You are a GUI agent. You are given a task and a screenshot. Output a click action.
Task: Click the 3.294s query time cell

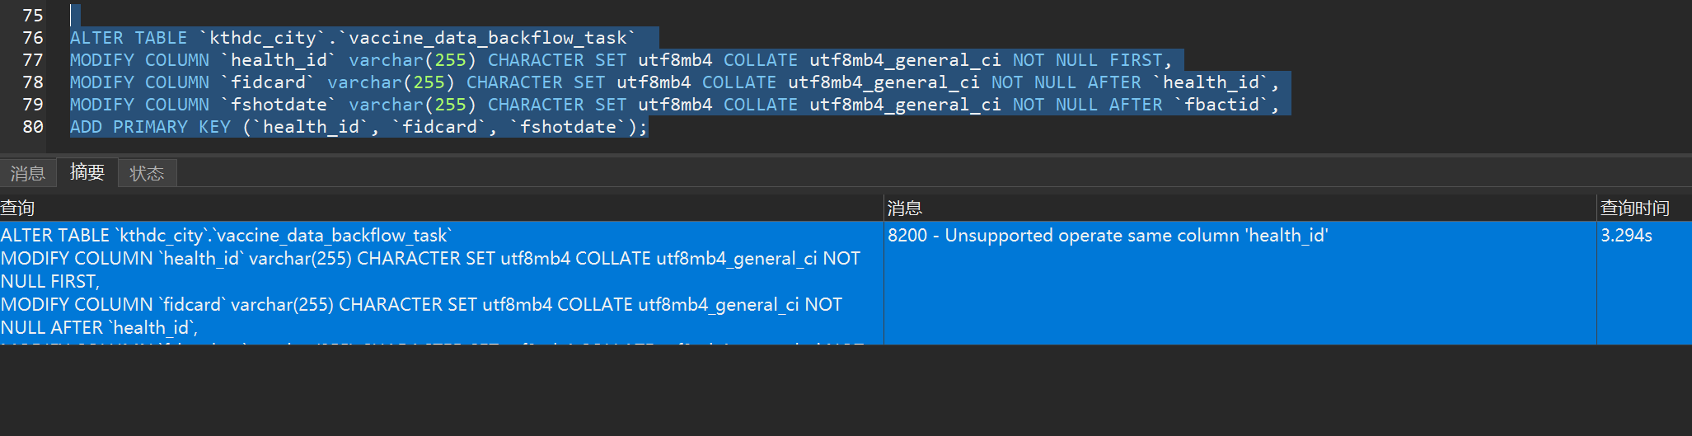coord(1626,236)
